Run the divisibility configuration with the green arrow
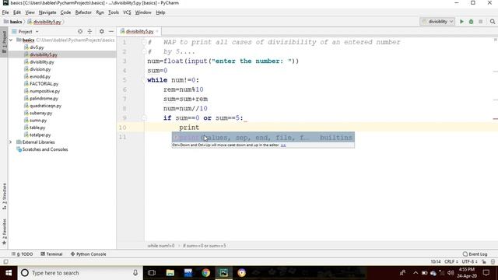498x280 pixels. tap(461, 22)
